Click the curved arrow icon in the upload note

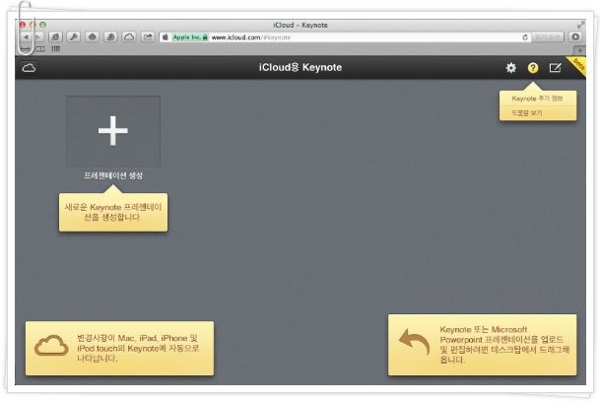[414, 341]
